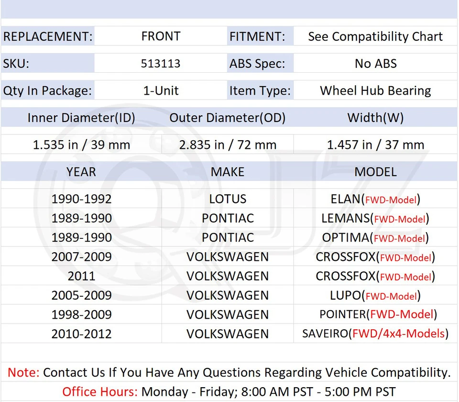Select the OPTIMA model cell
Screen dimensions: 459x402
tap(376, 238)
